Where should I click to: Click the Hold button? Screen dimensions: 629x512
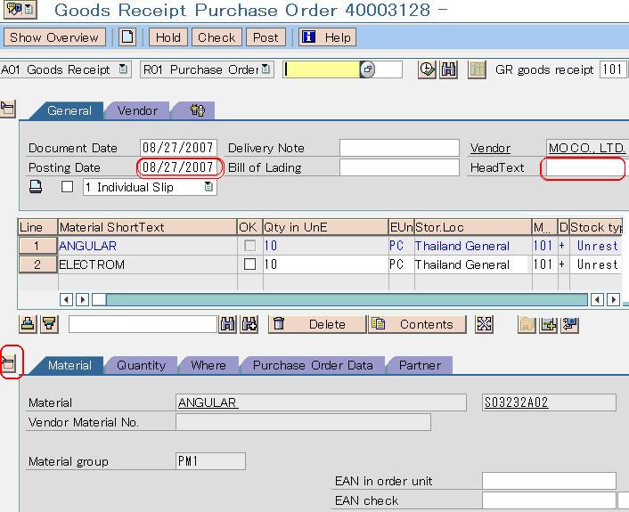pos(168,37)
